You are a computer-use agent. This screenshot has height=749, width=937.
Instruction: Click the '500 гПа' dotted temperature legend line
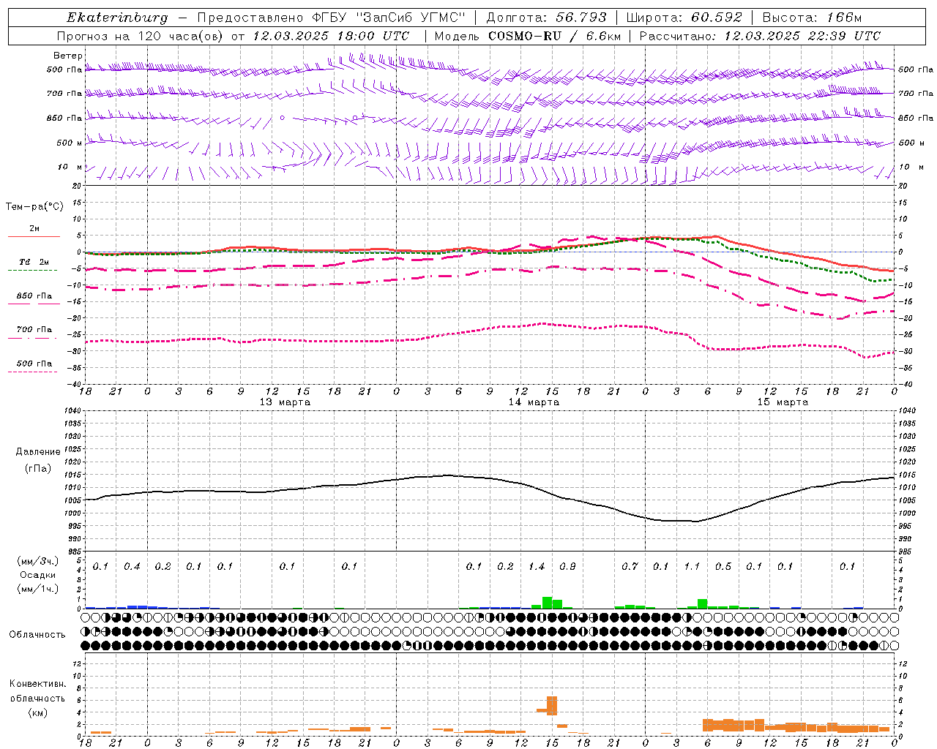coord(32,372)
